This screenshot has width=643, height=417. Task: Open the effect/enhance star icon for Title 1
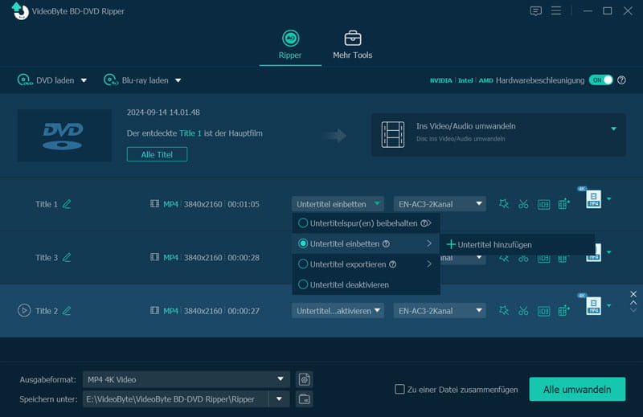pyautogui.click(x=504, y=204)
